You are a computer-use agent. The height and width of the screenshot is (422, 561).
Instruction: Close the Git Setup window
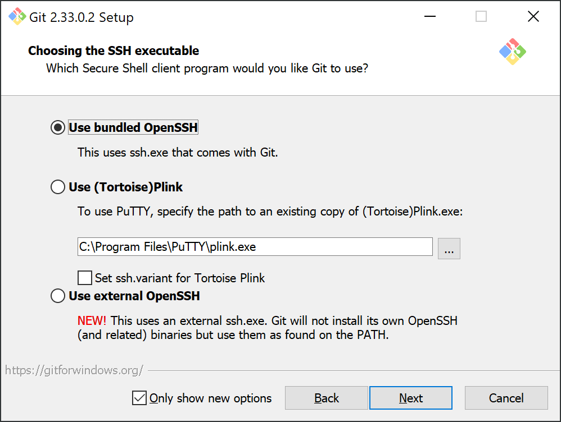click(533, 16)
